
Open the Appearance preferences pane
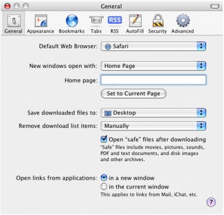(40, 24)
